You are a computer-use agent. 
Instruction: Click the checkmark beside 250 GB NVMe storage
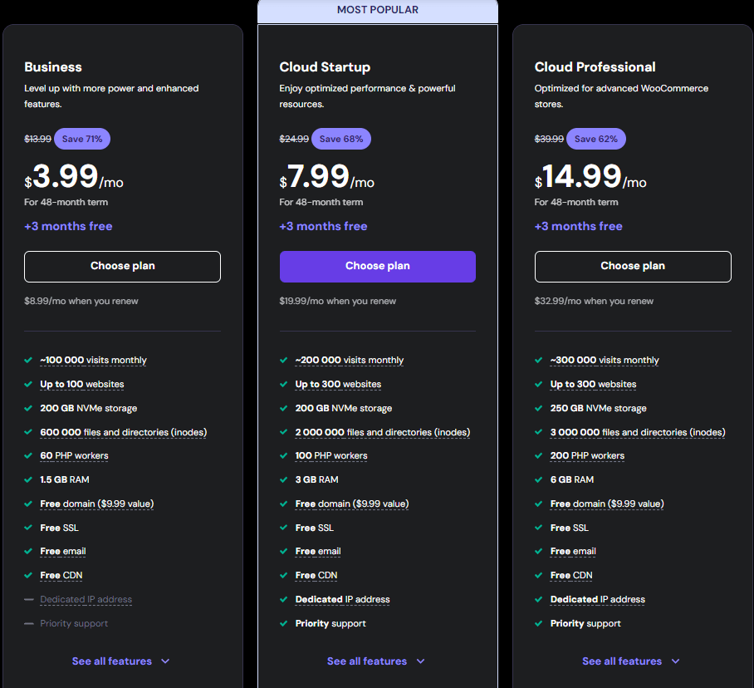pyautogui.click(x=539, y=409)
